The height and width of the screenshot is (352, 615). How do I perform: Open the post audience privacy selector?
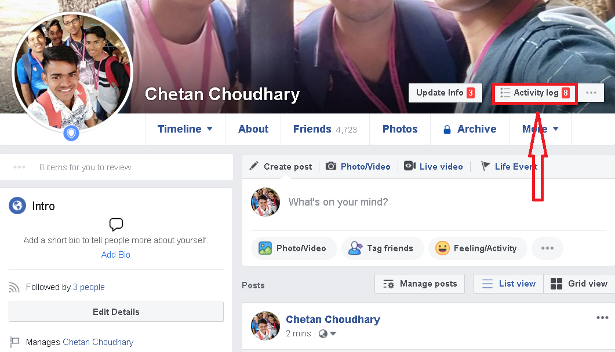[x=327, y=333]
